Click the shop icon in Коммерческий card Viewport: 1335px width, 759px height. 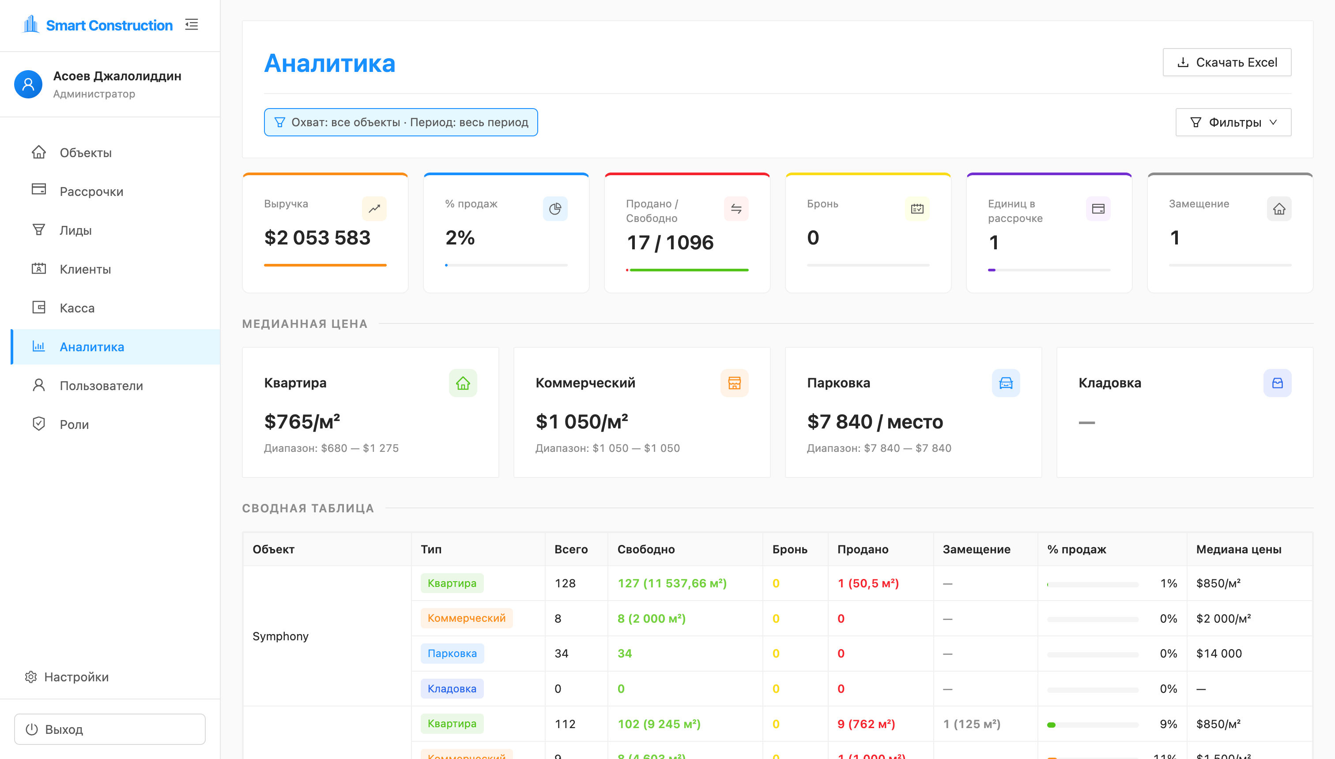(734, 383)
